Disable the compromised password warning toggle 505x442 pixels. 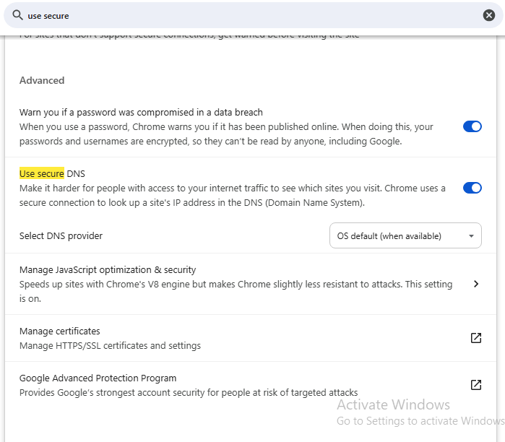click(472, 126)
